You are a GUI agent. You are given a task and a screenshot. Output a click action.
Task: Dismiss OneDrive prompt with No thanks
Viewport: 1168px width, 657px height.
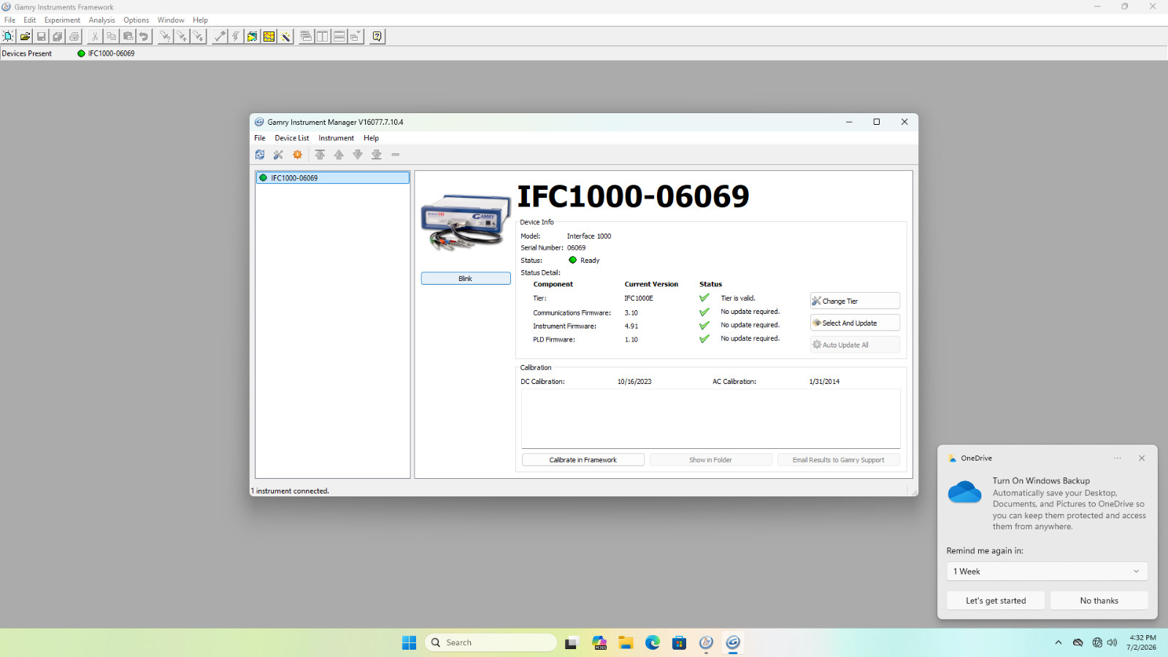point(1099,601)
